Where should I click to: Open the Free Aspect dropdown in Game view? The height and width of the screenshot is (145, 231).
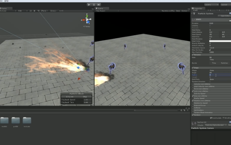[x=107, y=11]
